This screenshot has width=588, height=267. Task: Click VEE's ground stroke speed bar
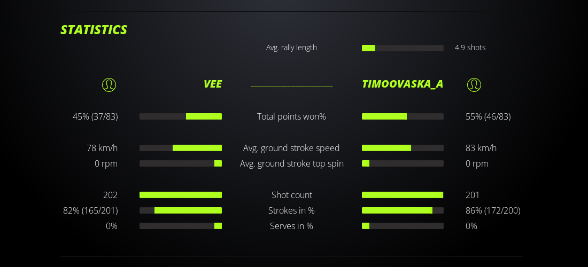pos(181,148)
